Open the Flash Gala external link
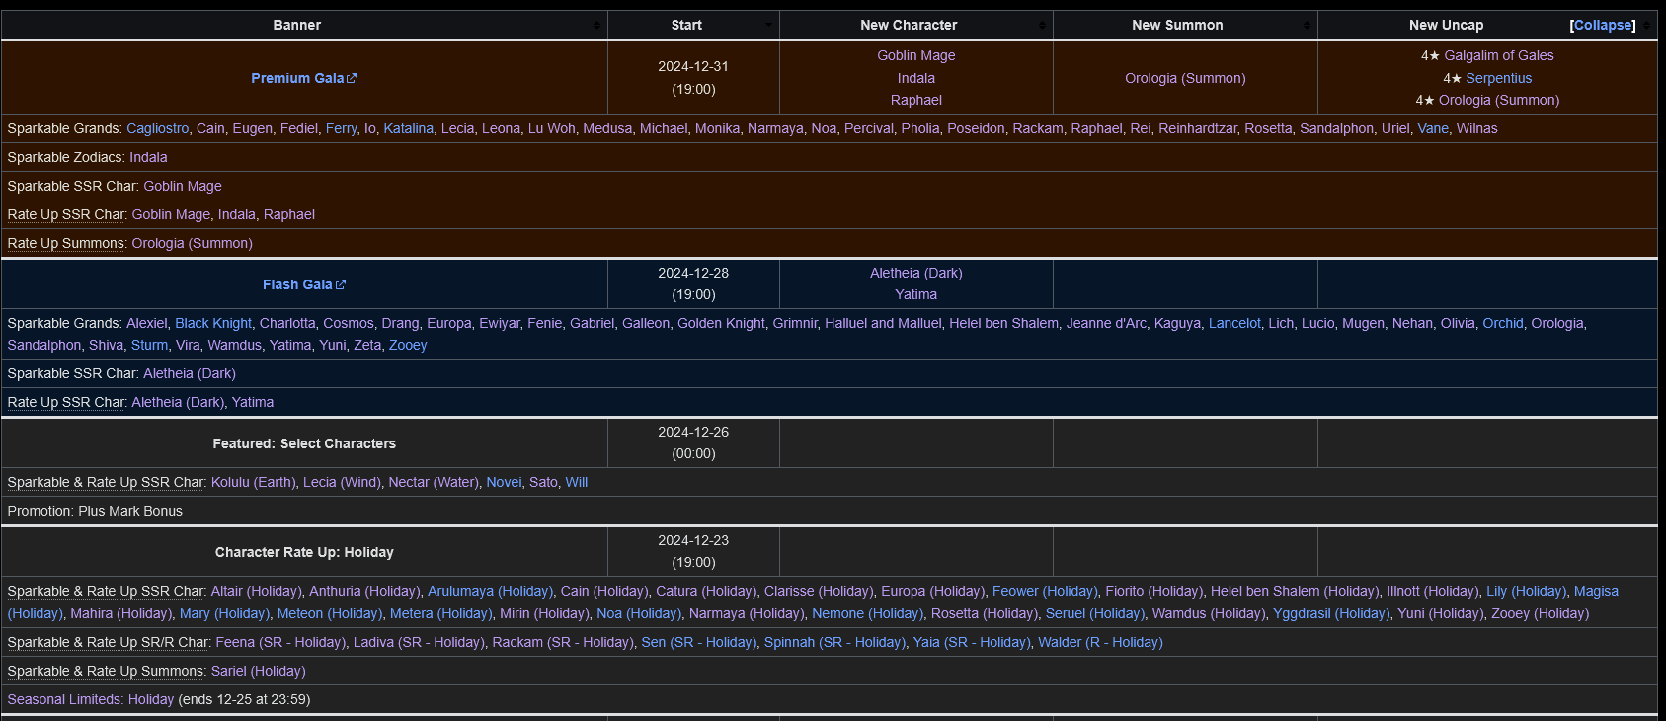 pyautogui.click(x=304, y=284)
